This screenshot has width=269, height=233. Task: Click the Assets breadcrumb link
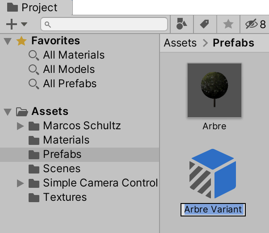pyautogui.click(x=180, y=43)
